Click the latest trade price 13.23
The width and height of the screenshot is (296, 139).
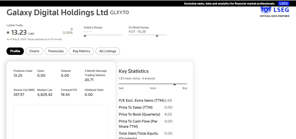[x=19, y=32]
